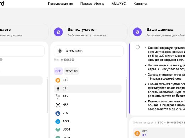Click the step 2 circle badge
185x138 pixels.
tap(58, 32)
